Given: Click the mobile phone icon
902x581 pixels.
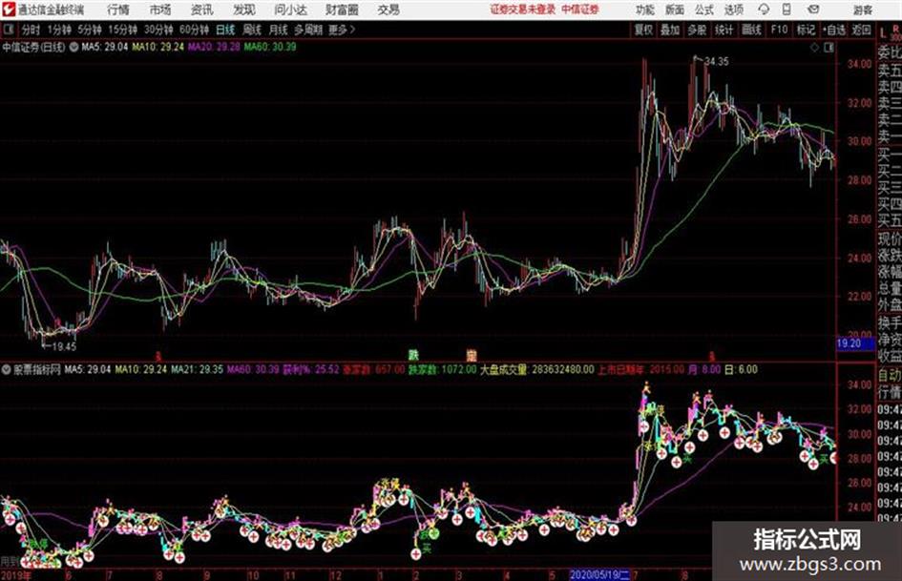Looking at the screenshot, I should pos(787,10).
